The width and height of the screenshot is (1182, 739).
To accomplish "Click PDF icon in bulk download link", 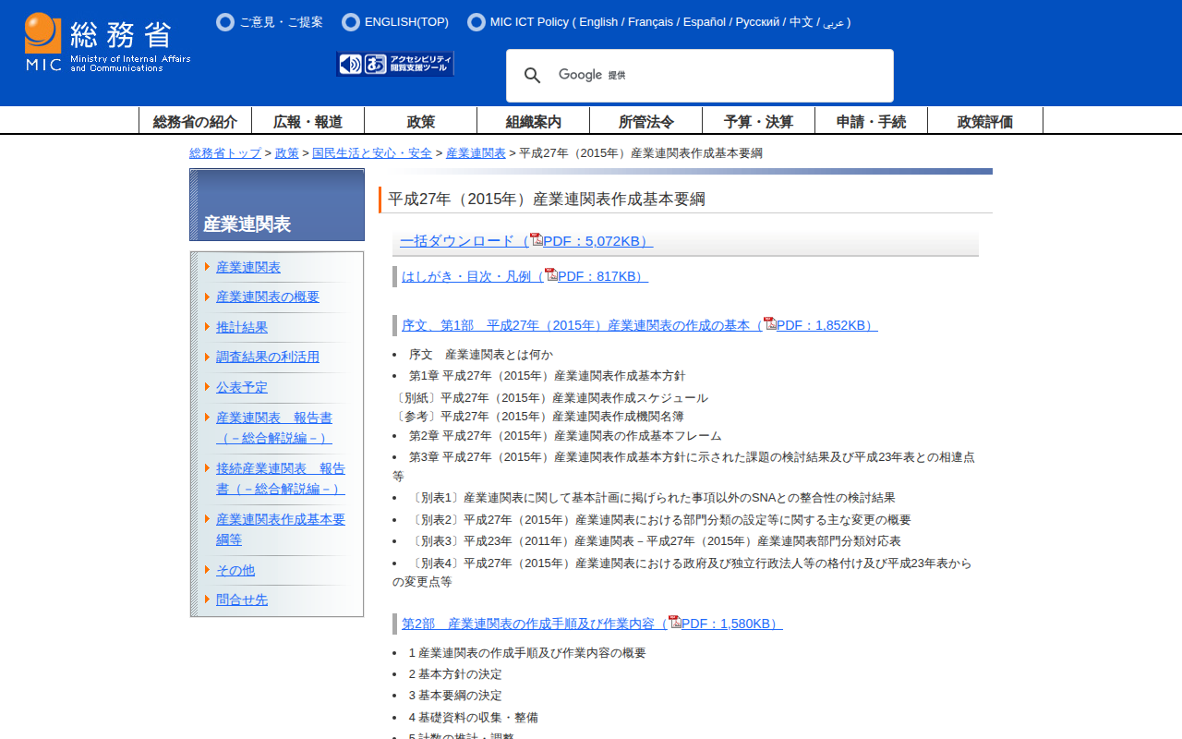I will tap(536, 239).
